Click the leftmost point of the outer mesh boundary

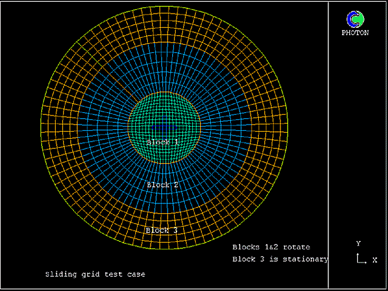[41, 128]
